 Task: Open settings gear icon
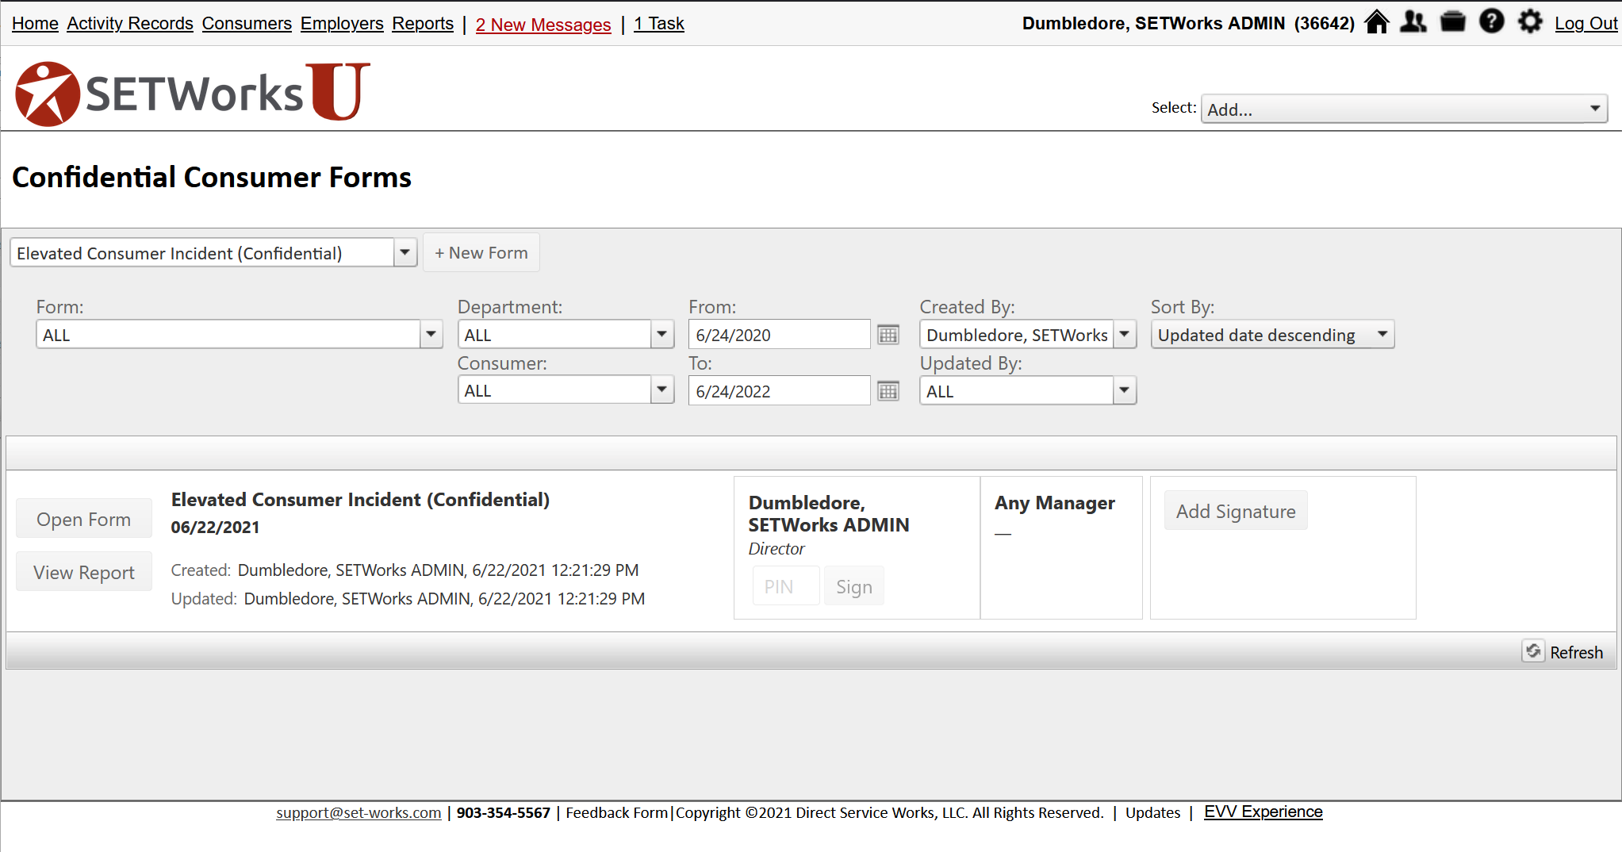(x=1530, y=21)
